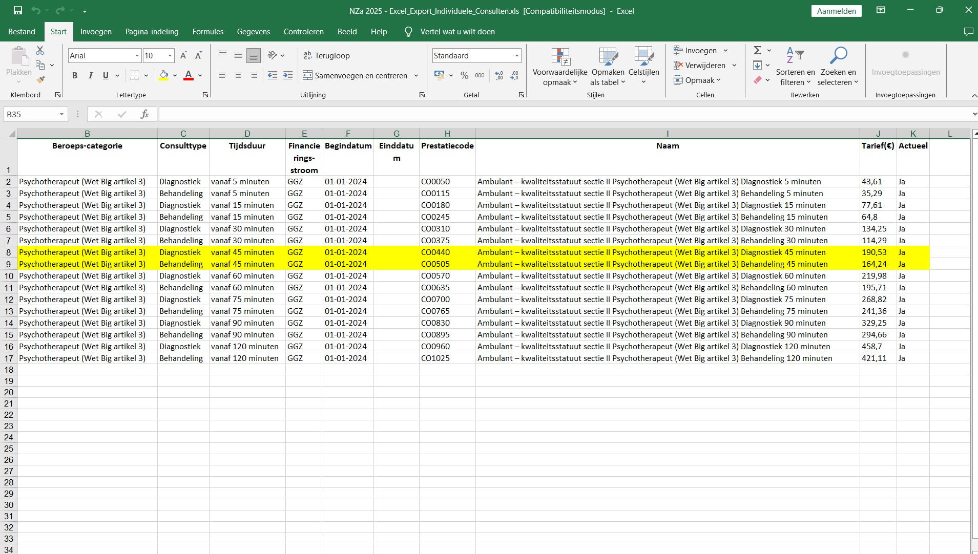Open Voorwaardelijke opmaak
The width and height of the screenshot is (978, 554).
[560, 67]
